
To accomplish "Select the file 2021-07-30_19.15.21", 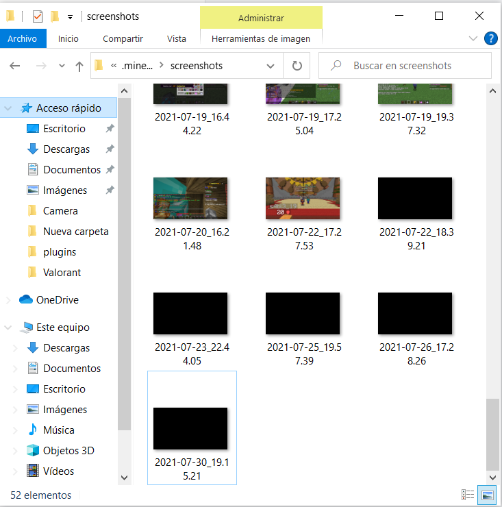I will [192, 428].
